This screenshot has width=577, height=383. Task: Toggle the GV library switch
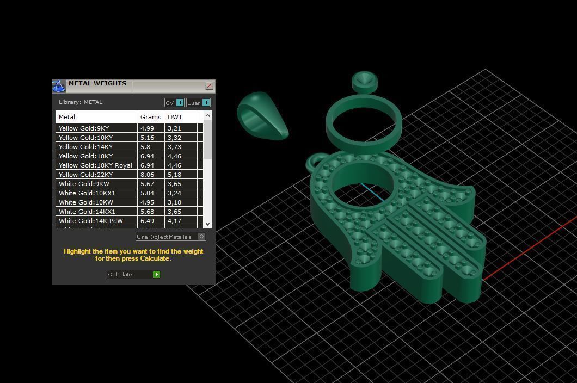(174, 103)
